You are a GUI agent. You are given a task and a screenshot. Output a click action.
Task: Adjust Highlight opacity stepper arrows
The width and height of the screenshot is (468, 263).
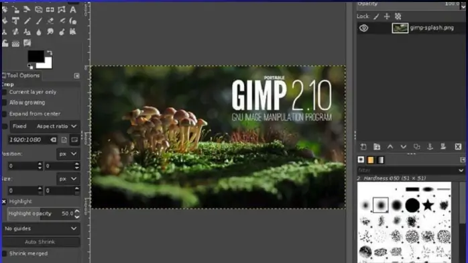point(77,214)
